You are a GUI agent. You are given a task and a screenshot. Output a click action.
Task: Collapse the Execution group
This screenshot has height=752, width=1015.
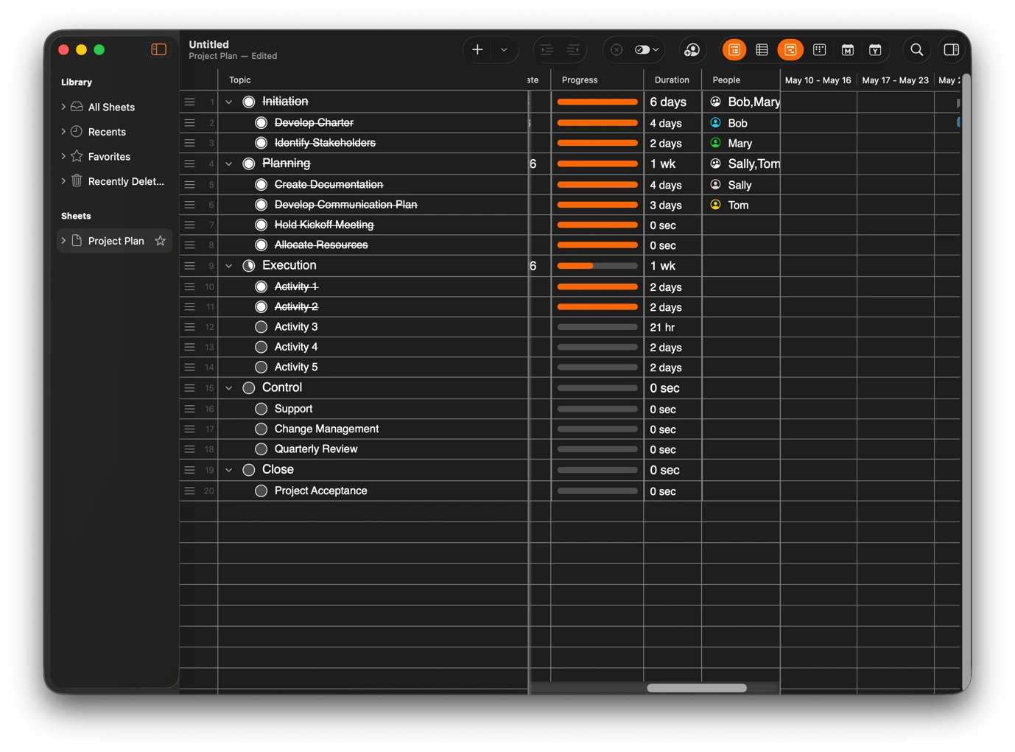[x=229, y=266]
